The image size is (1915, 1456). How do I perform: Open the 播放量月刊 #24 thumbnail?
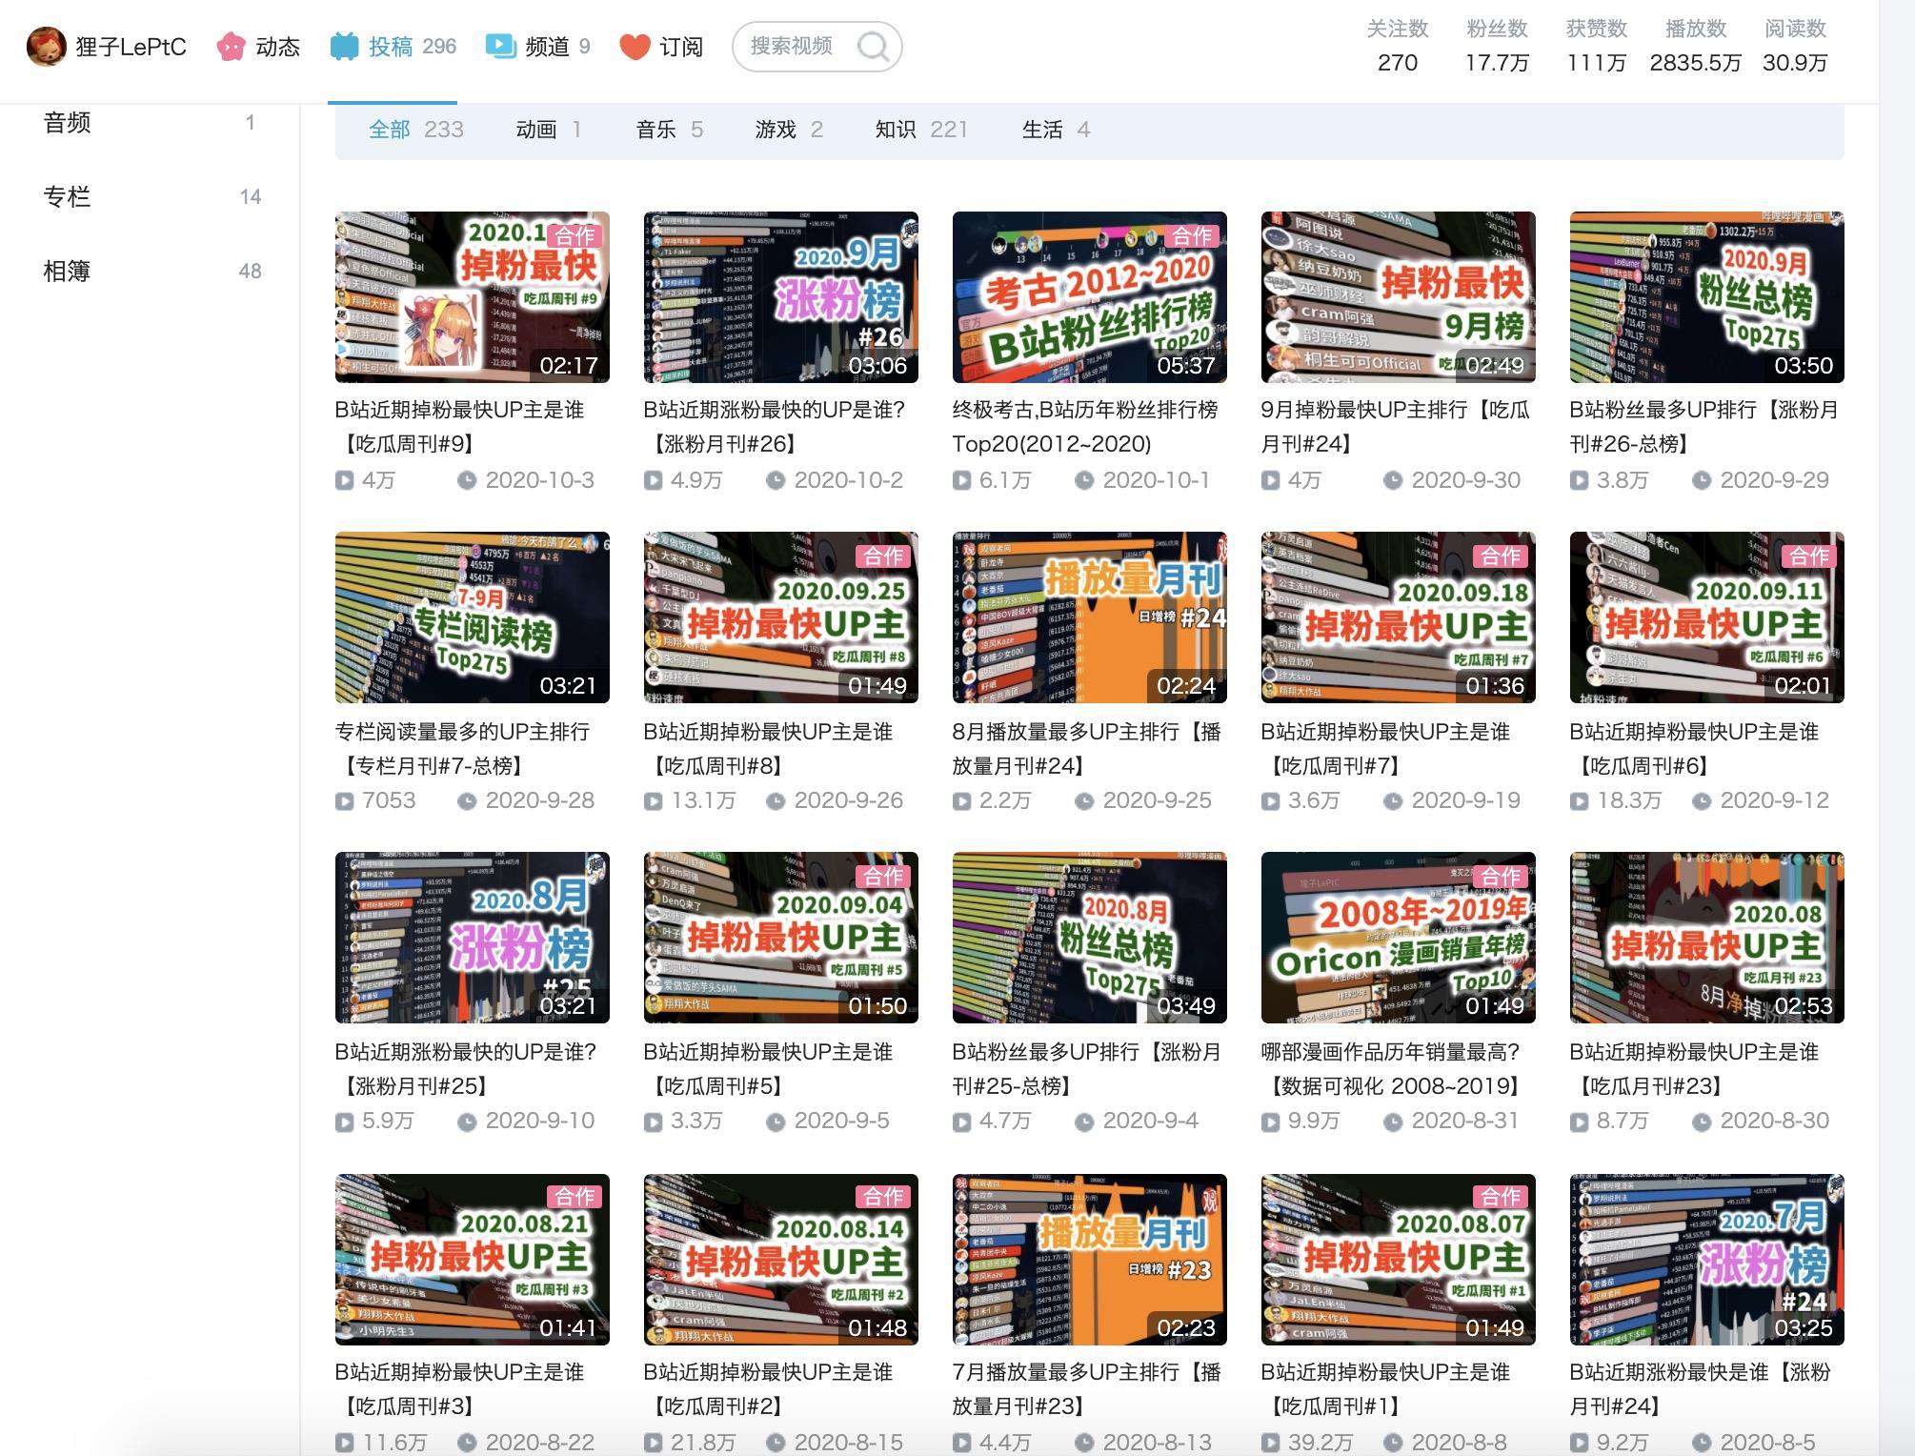1090,617
